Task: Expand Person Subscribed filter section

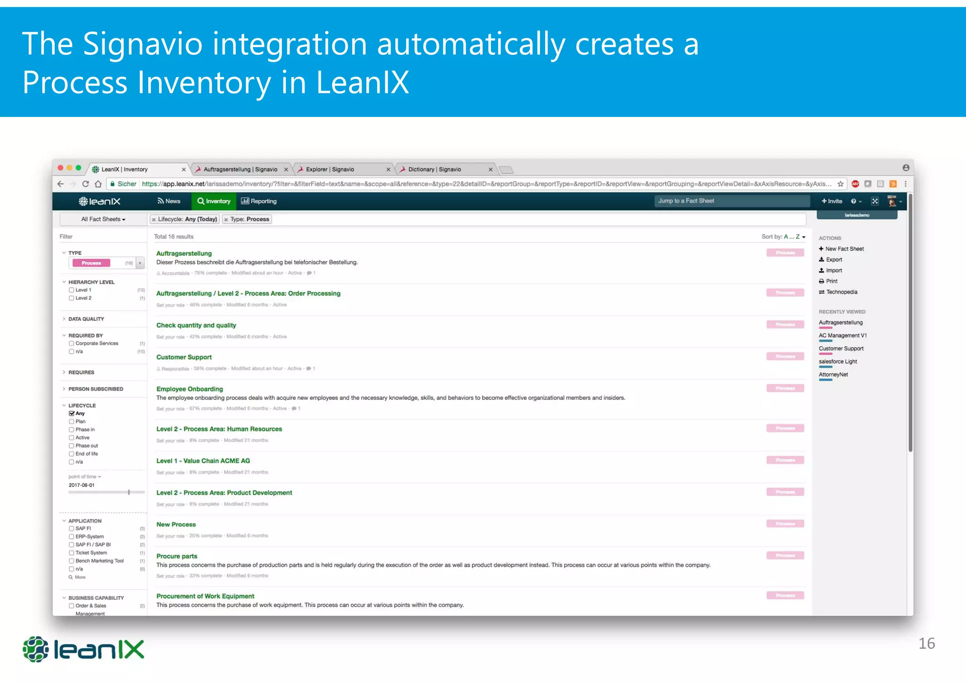Action: 93,389
